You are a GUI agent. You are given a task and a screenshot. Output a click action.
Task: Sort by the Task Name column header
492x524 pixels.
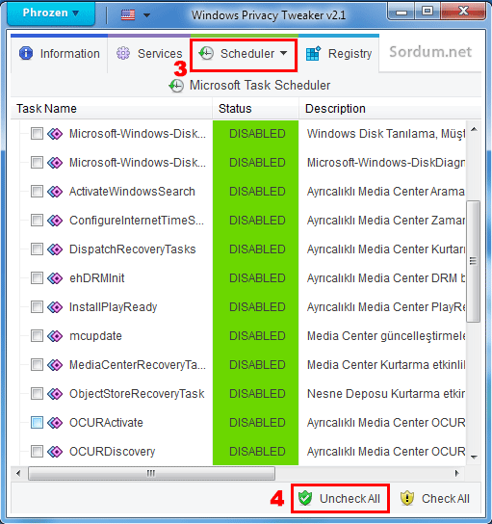112,109
